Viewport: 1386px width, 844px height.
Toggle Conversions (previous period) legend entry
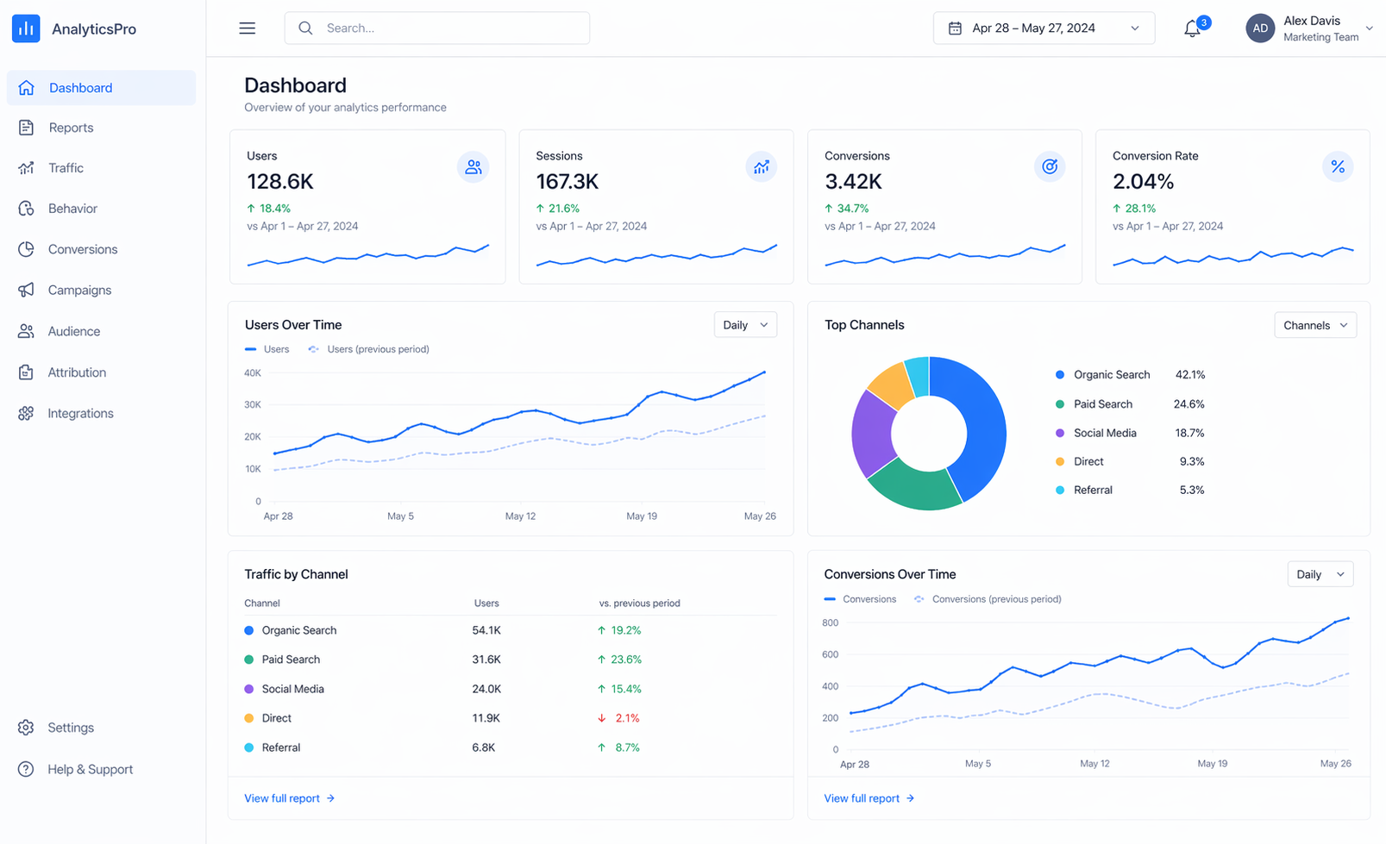988,599
